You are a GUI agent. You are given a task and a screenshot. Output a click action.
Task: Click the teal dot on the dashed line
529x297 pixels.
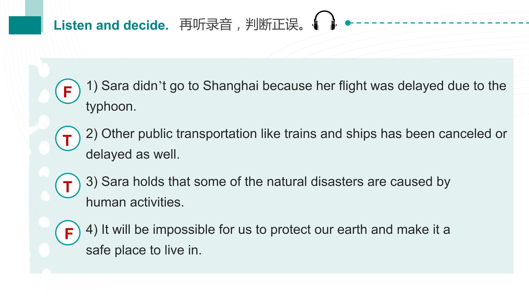tap(348, 23)
